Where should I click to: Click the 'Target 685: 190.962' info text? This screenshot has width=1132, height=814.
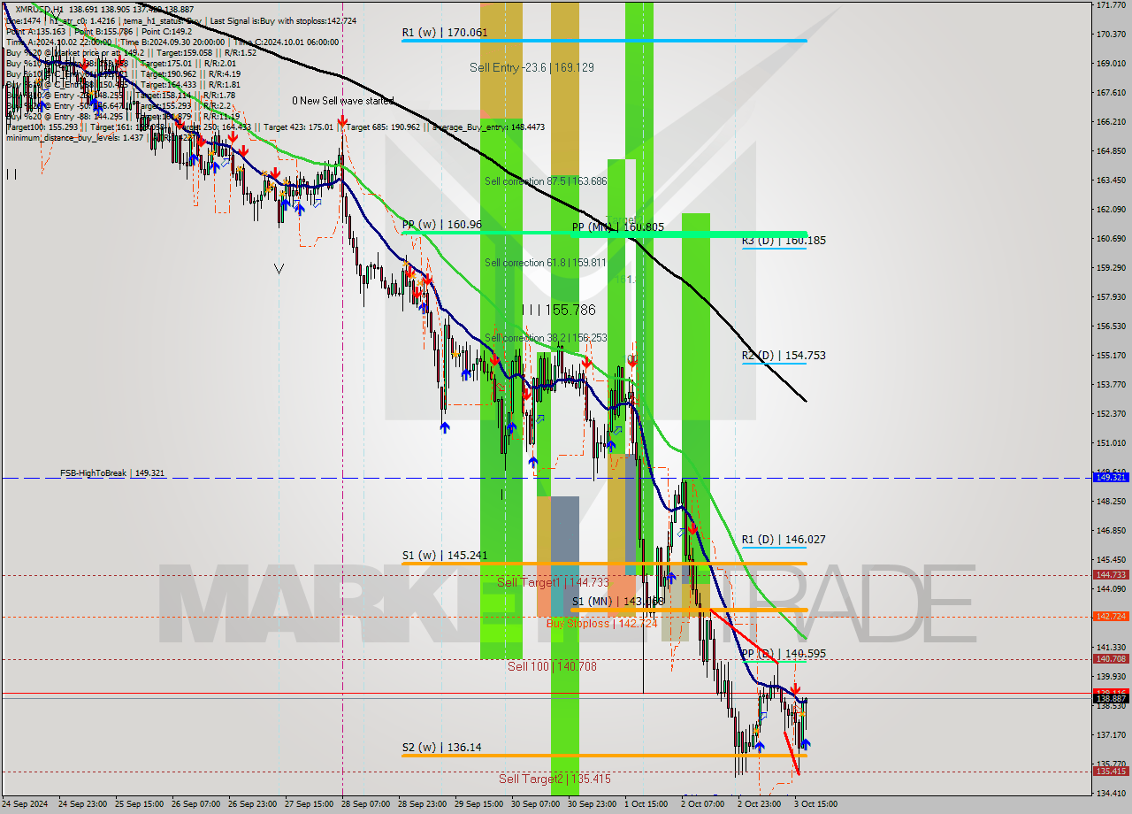pyautogui.click(x=385, y=127)
